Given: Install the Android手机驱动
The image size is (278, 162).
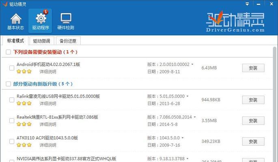Looking at the screenshot, I should [x=253, y=68].
